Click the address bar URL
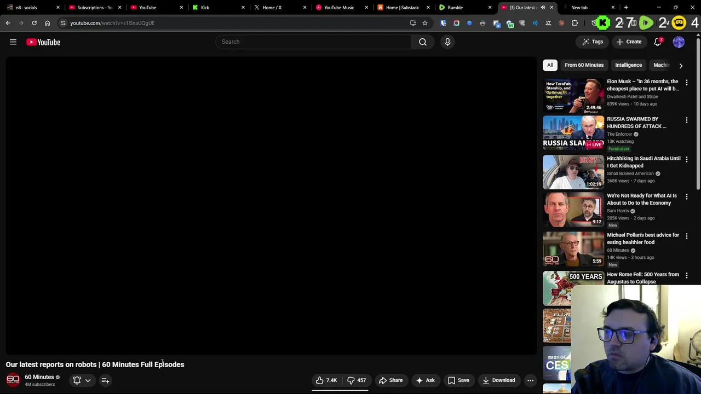This screenshot has height=394, width=701. click(112, 23)
